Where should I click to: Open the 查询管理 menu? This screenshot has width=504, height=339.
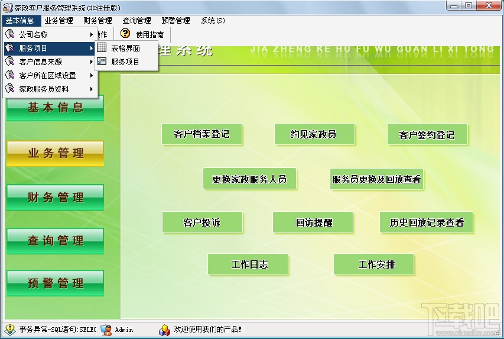tap(136, 21)
